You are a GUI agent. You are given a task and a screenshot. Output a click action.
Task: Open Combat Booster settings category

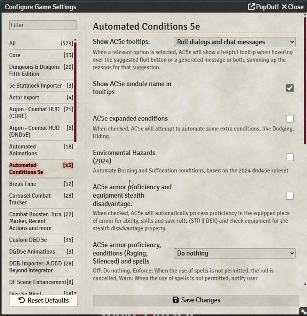click(41, 221)
